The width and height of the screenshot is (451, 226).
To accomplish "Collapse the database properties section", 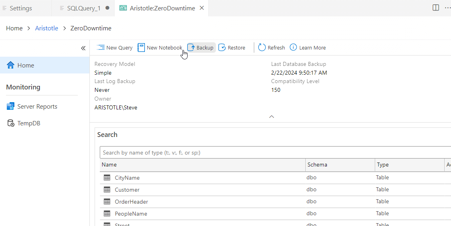I will pos(271,117).
